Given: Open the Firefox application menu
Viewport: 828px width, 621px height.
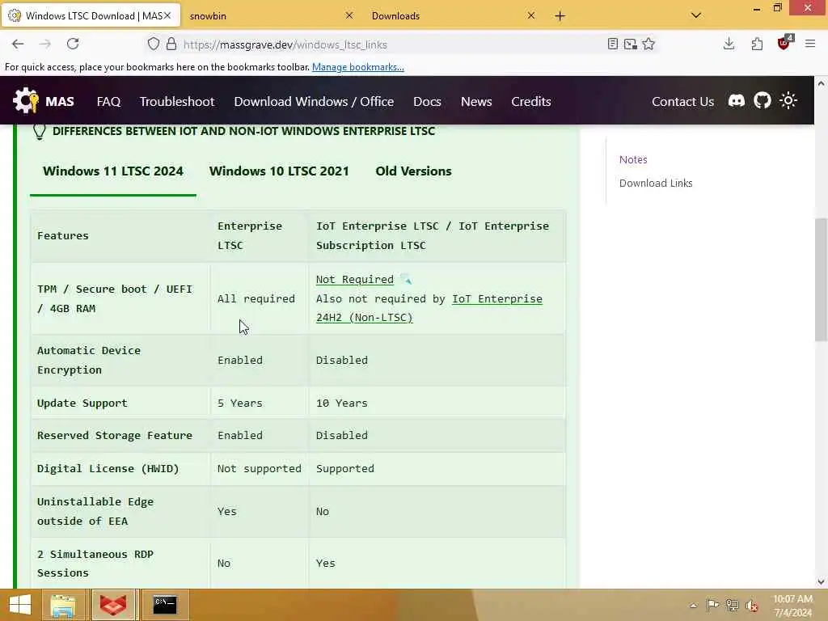Looking at the screenshot, I should click(810, 44).
